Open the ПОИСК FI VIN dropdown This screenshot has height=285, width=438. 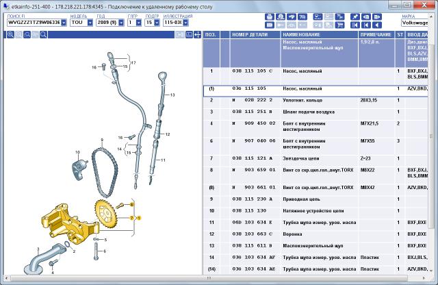click(x=64, y=23)
